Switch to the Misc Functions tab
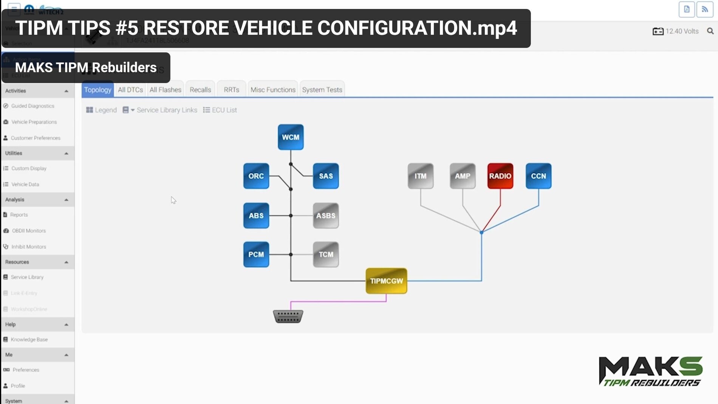Image resolution: width=718 pixels, height=404 pixels. (x=273, y=89)
